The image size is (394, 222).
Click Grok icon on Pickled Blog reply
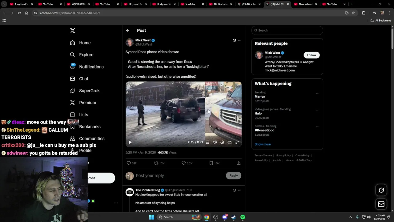click(x=234, y=190)
